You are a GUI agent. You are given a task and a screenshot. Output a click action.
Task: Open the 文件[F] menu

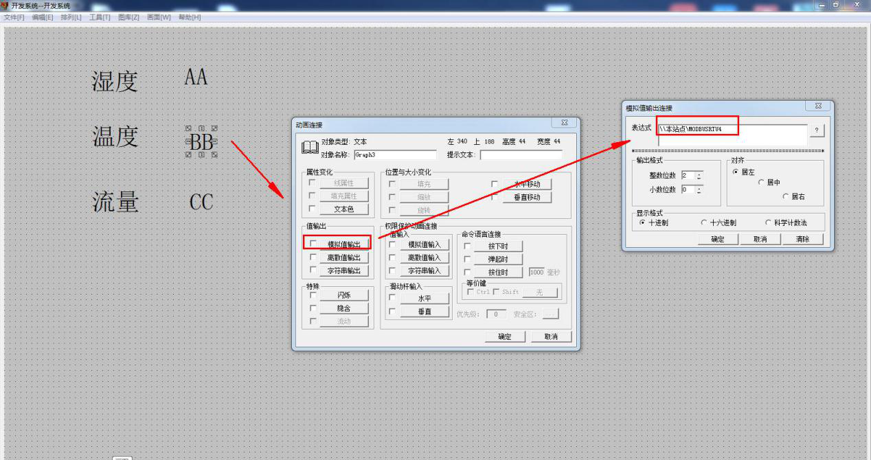point(14,17)
